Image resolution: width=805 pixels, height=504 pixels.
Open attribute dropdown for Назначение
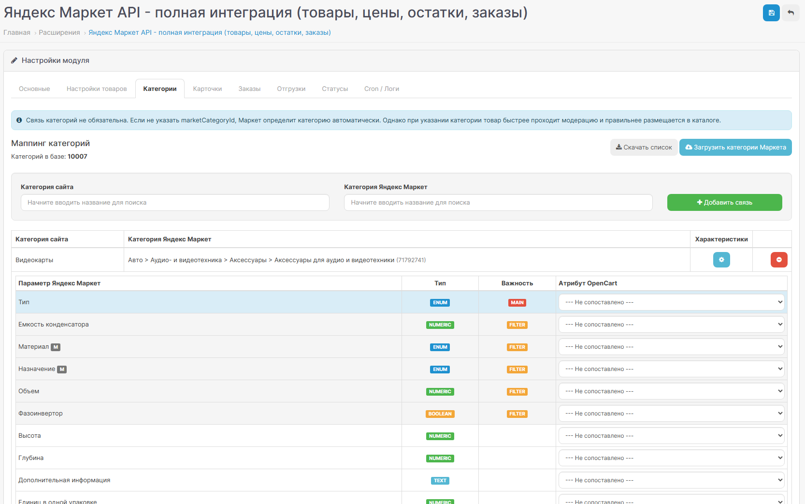[x=672, y=369]
